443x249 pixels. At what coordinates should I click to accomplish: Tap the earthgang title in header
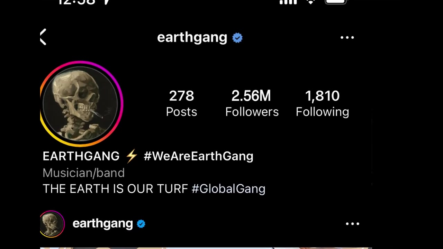[x=192, y=37]
